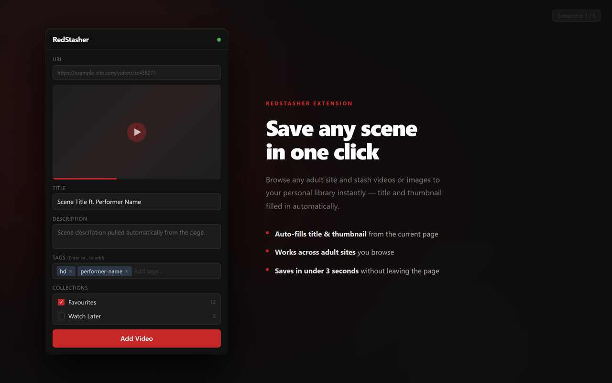
Task: Click the Favourites count "12"
Action: point(213,302)
